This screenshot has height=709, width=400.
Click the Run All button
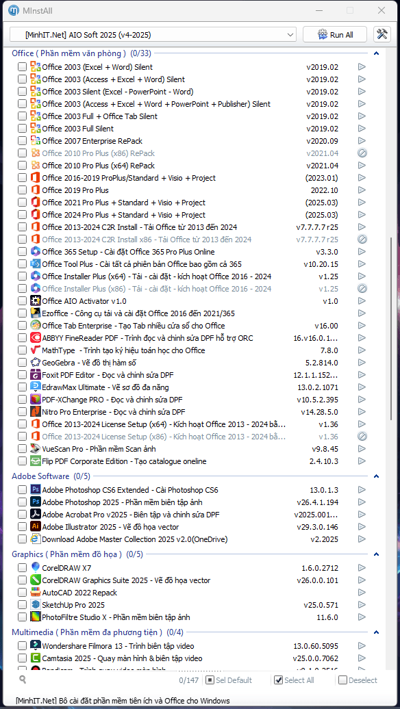(336, 35)
